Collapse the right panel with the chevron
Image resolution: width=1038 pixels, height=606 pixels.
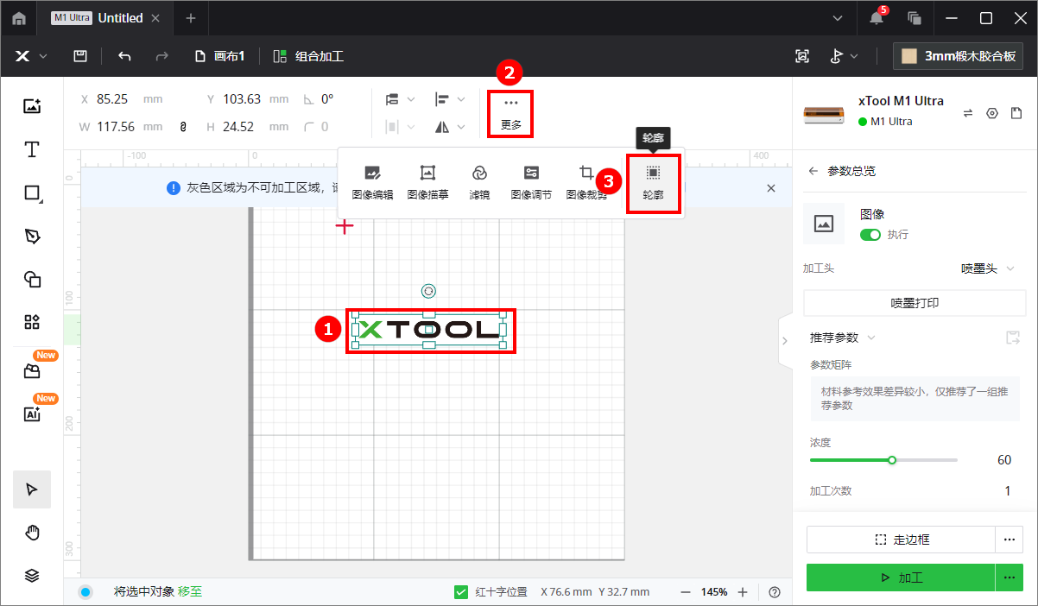tap(784, 341)
